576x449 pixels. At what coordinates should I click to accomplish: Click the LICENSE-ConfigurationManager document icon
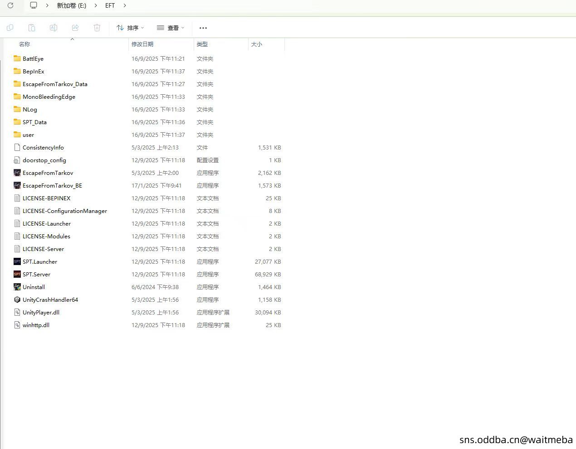coord(17,211)
